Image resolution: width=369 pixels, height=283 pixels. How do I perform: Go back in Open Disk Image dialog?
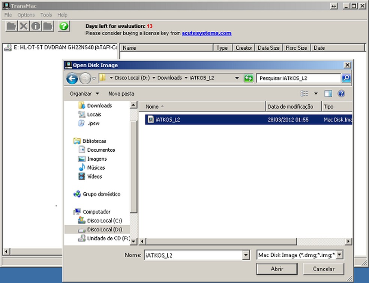tap(72, 78)
